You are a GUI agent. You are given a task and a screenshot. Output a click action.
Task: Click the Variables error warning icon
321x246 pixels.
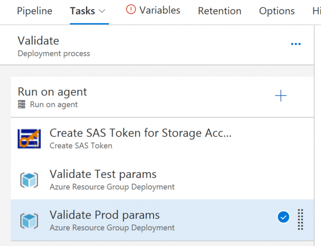tap(131, 10)
